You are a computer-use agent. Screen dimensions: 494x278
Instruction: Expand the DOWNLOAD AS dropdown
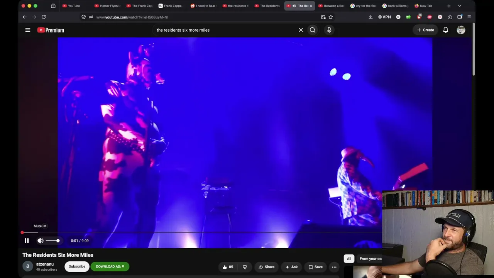(x=110, y=266)
